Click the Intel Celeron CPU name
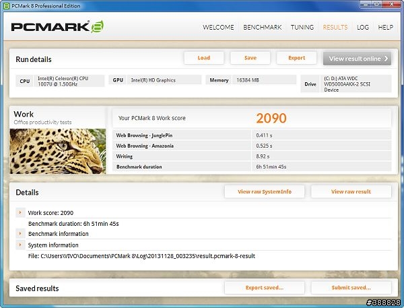This screenshot has width=404, height=308. point(63,82)
